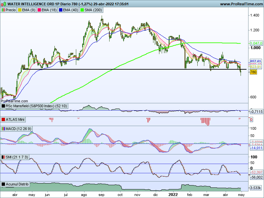Select the yellow 823,91 EMA price label
This screenshot has height=198, width=264.
[255, 67]
